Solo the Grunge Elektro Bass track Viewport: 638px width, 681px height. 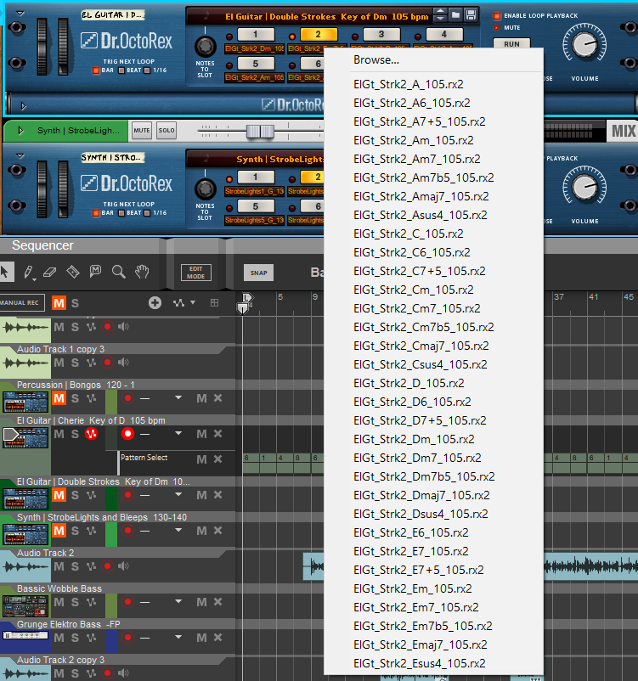[75, 638]
